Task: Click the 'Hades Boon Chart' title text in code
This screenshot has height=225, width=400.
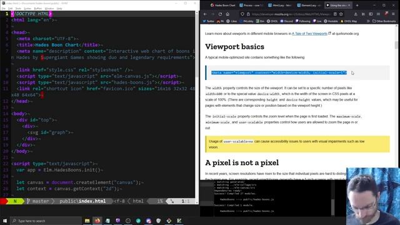Action: point(57,45)
